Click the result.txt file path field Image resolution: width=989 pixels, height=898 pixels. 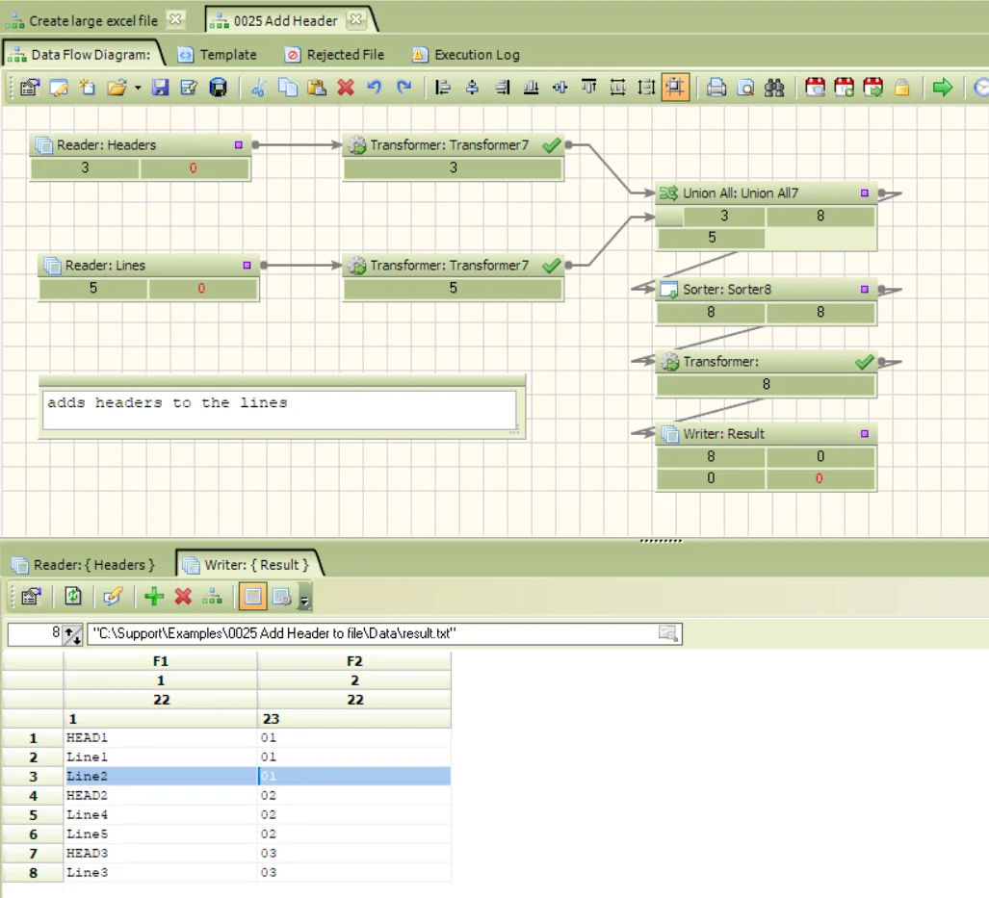click(384, 633)
